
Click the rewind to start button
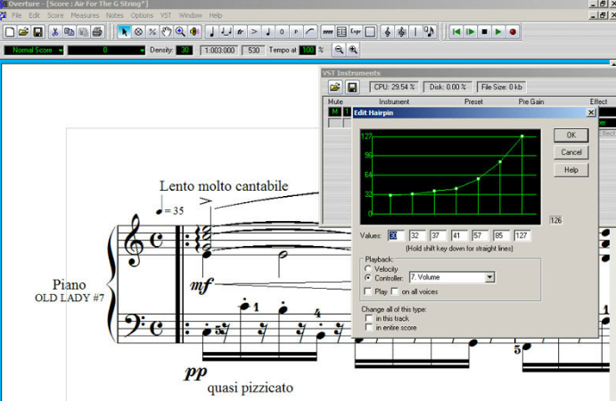[x=456, y=32]
